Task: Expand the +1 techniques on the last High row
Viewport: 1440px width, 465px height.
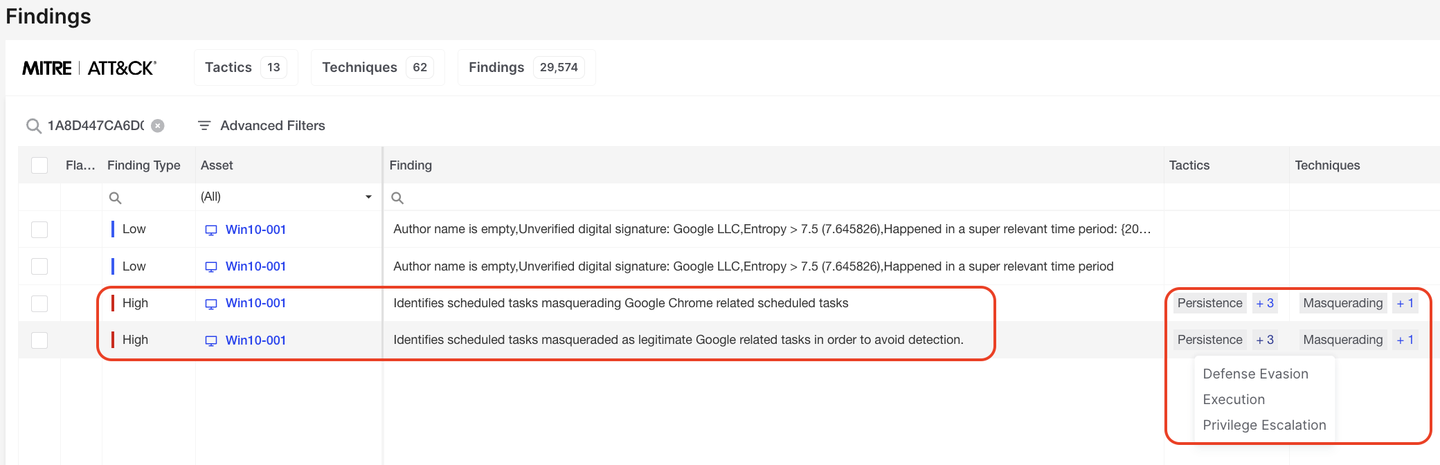Action: pos(1405,340)
